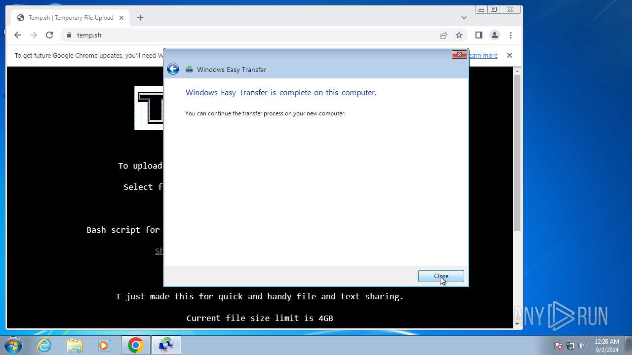Bookmark this page with the star

pyautogui.click(x=459, y=35)
